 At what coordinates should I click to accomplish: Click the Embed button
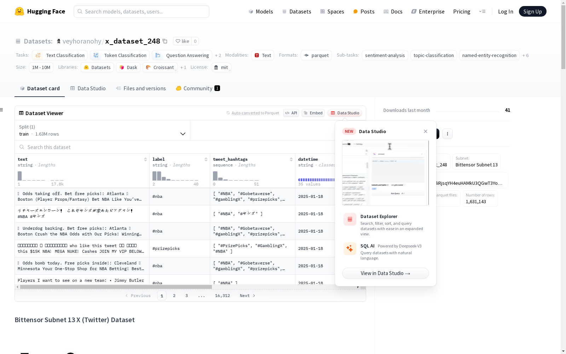pos(313,113)
